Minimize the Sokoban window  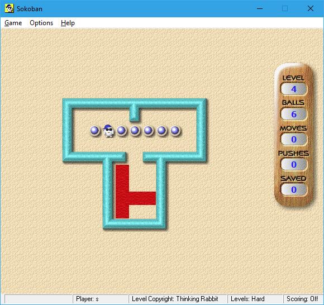260,8
